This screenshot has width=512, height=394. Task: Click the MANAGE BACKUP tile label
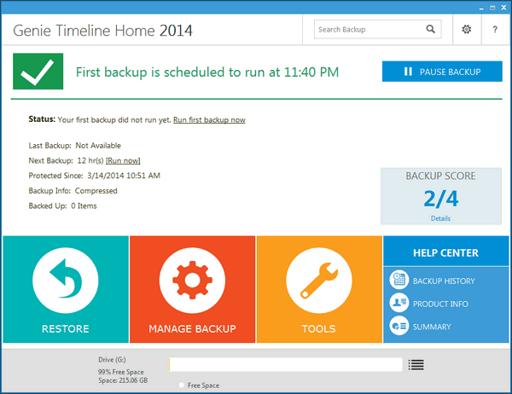pos(192,328)
